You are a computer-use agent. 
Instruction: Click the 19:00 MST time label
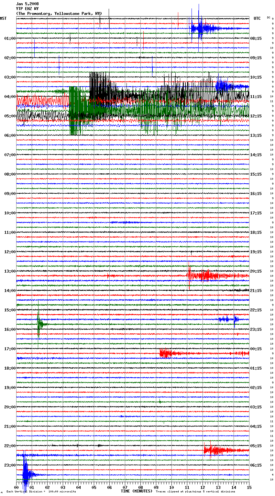tap(10, 388)
